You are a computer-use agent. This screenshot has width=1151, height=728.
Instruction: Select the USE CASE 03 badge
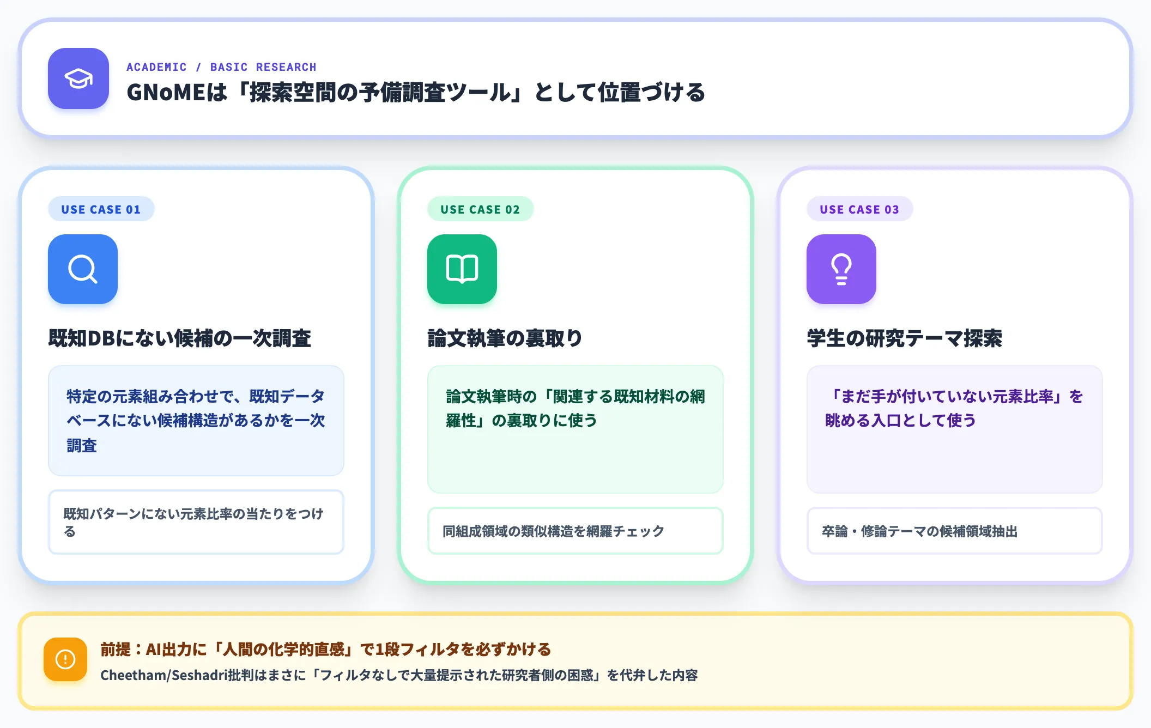pyautogui.click(x=859, y=209)
